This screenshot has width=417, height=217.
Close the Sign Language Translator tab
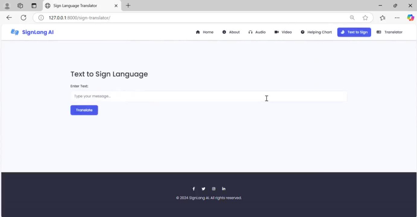[x=116, y=5]
